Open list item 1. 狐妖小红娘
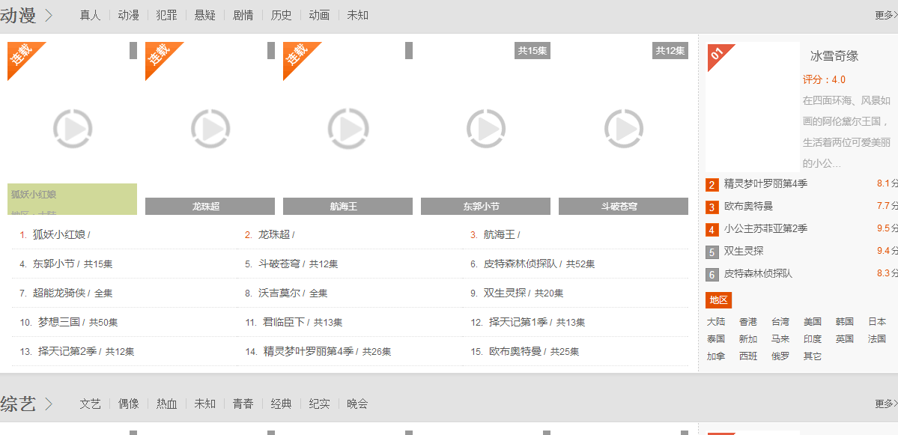Image resolution: width=898 pixels, height=435 pixels. [x=60, y=234]
